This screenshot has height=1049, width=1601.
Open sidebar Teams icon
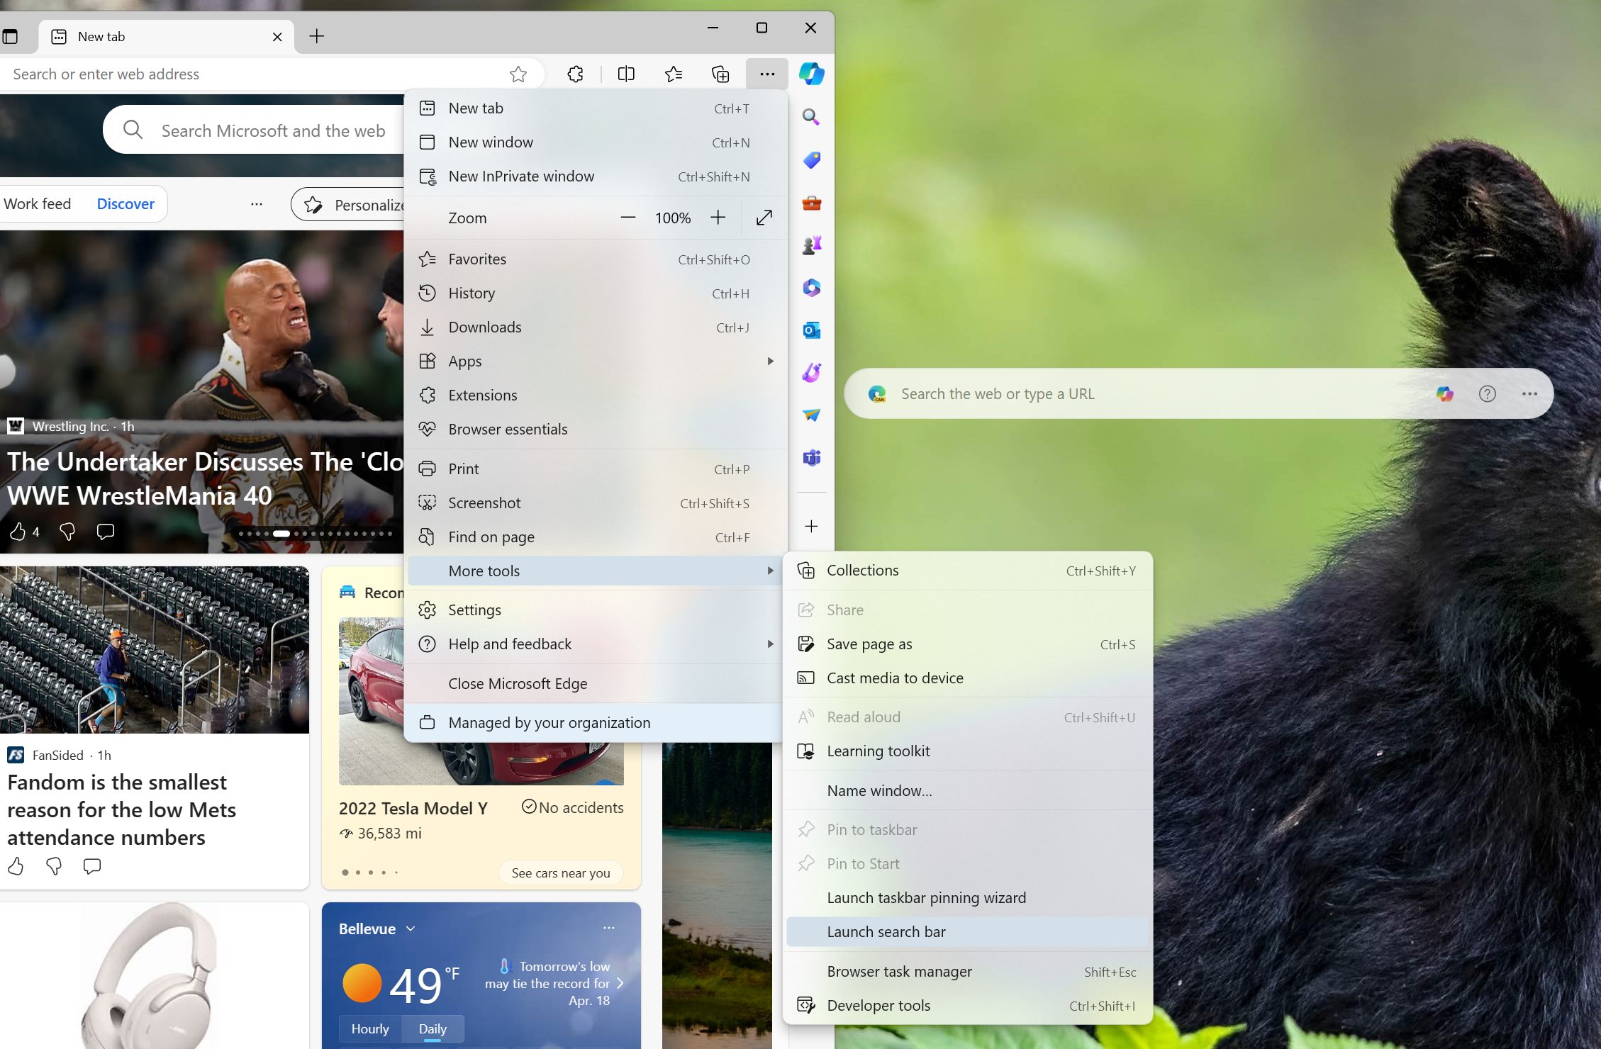811,458
